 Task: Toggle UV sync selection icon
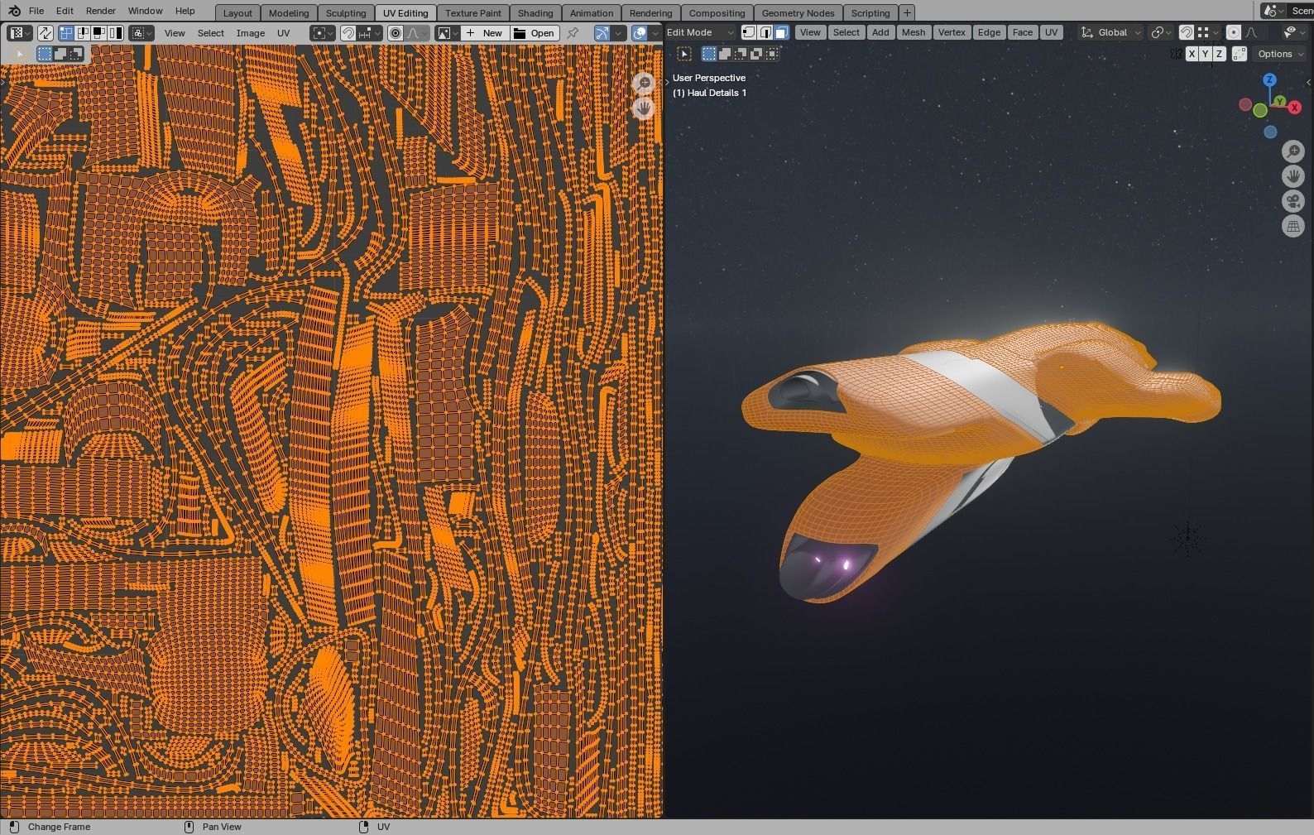pos(45,33)
